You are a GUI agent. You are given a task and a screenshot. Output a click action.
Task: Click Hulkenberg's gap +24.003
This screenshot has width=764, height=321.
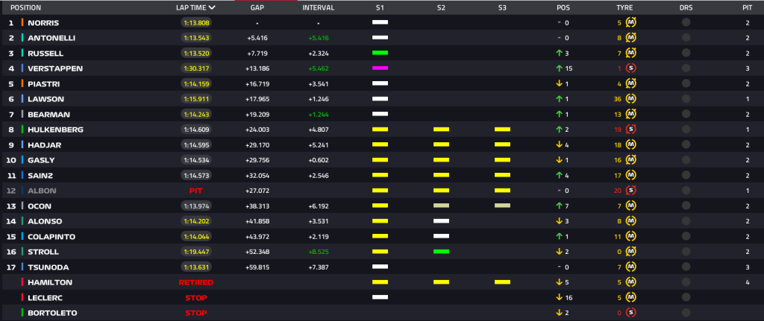click(257, 130)
